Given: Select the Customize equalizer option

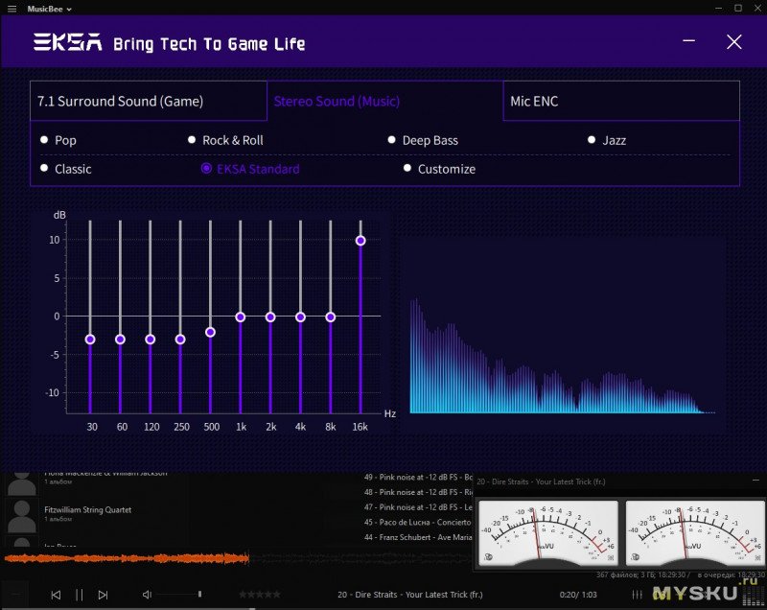Looking at the screenshot, I should (x=407, y=169).
